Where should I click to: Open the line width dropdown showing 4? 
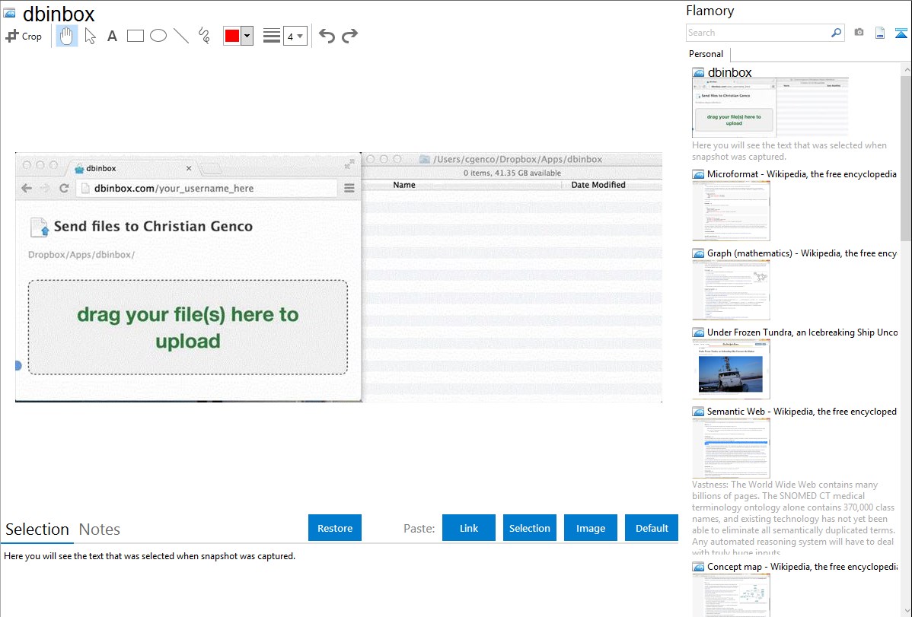point(295,36)
